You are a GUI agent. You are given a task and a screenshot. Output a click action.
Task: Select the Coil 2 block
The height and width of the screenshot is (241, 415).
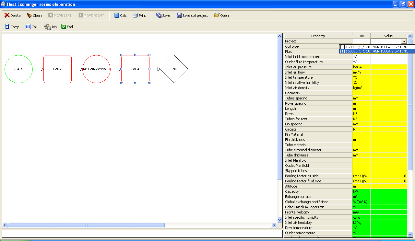click(x=57, y=69)
